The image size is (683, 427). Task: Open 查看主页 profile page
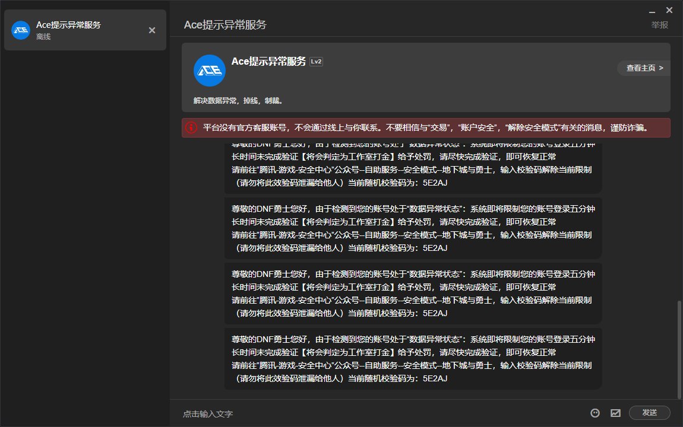pyautogui.click(x=644, y=68)
